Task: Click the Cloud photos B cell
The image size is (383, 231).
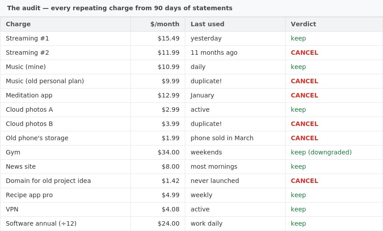Action: (x=65, y=124)
